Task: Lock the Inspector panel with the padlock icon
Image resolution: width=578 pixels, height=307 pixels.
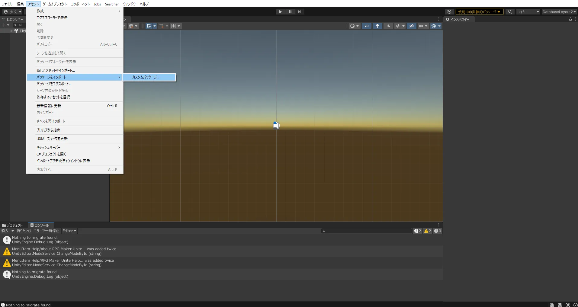Action: click(x=570, y=19)
